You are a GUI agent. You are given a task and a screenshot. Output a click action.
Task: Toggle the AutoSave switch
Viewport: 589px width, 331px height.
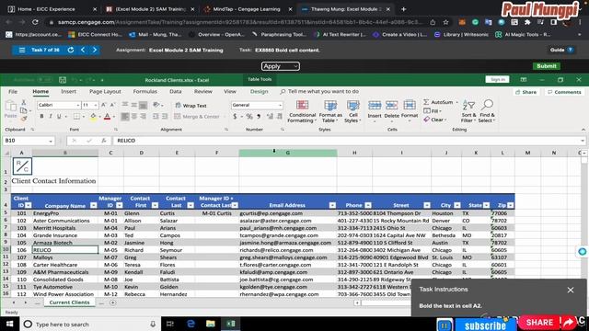(x=44, y=80)
